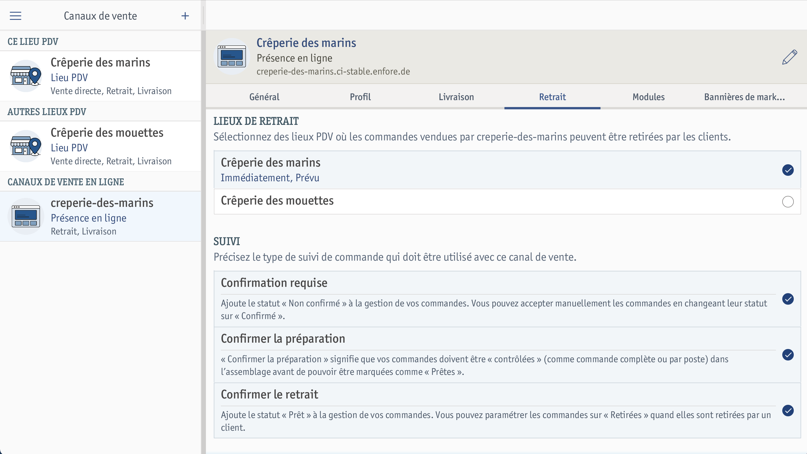The height and width of the screenshot is (454, 807).
Task: Open Crêperie des mouettes Lieu PDV entry
Action: 100,146
